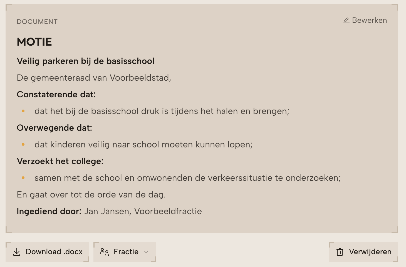Click the 'Verzoekt het college:' heading
The width and height of the screenshot is (406, 267).
click(60, 161)
